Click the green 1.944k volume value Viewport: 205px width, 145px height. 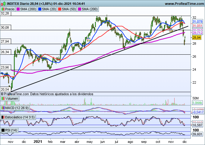click(x=197, y=103)
